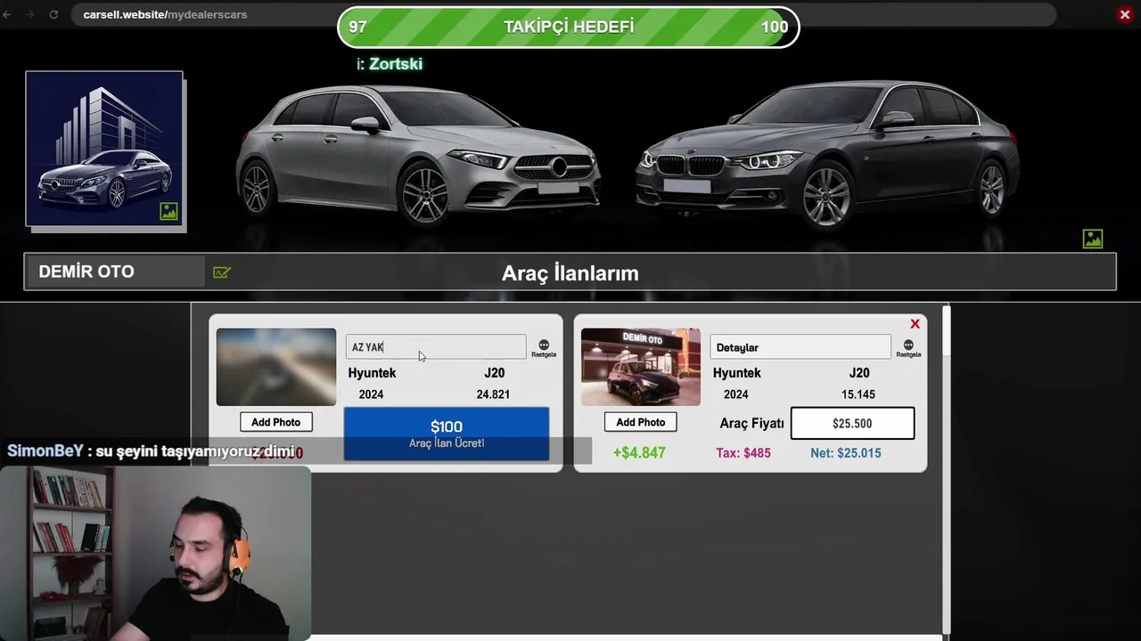The width and height of the screenshot is (1141, 641).
Task: Click the AZ YAK description input field
Action: coord(436,347)
